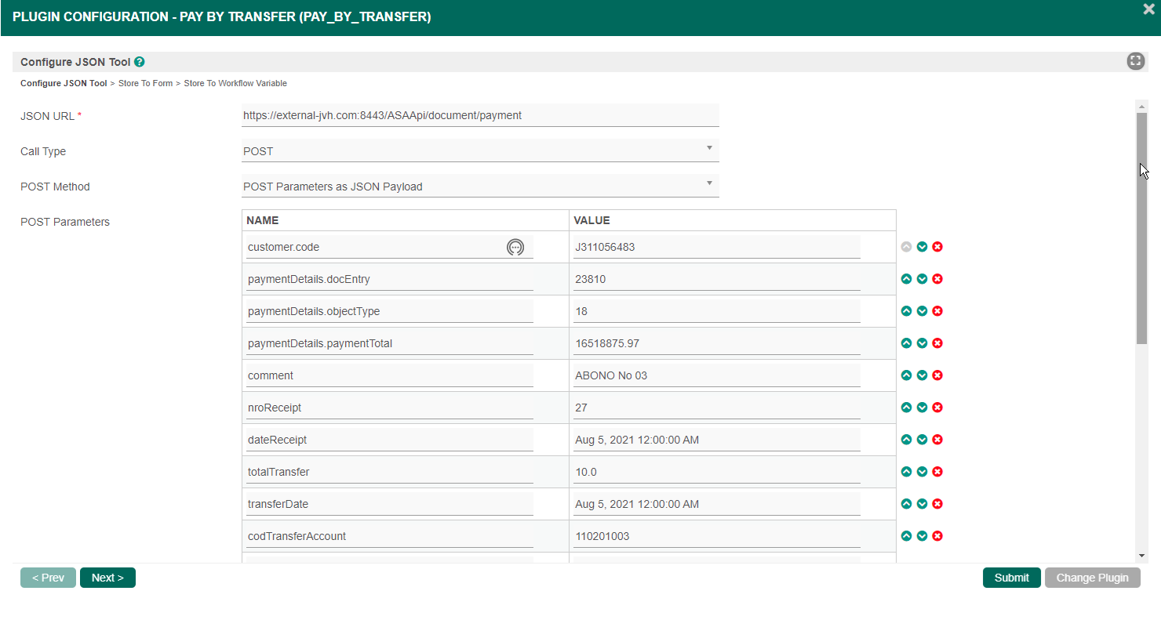Screen dimensions: 1161x627
Task: Click the fullscreen expand icon in header
Action: pyautogui.click(x=1135, y=61)
